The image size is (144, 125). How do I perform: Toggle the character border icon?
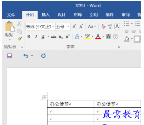[117, 26]
